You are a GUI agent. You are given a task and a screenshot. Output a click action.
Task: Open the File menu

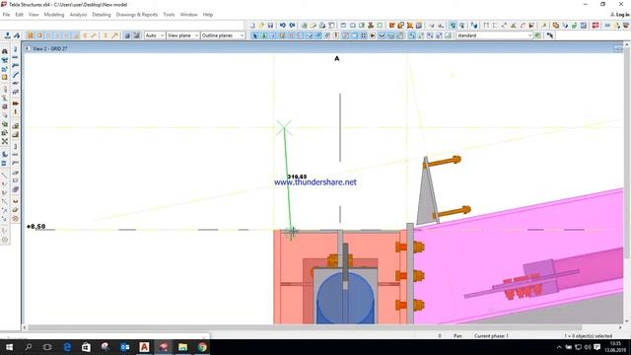(6, 15)
